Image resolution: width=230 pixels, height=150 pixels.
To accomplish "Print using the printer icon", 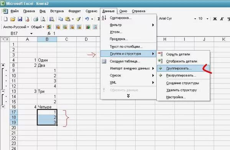I will coord(36,19).
